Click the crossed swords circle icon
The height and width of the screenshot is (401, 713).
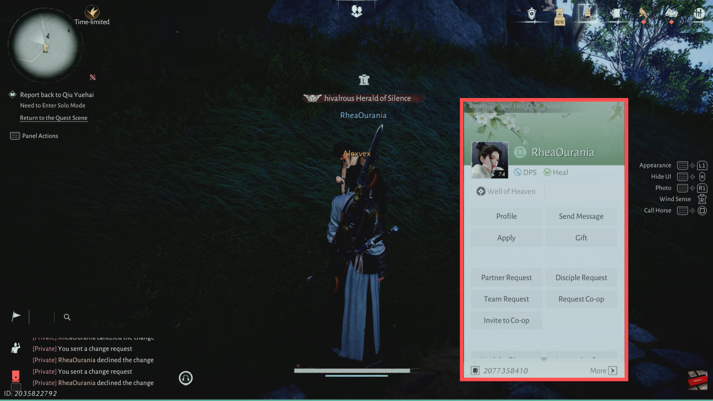(x=699, y=14)
